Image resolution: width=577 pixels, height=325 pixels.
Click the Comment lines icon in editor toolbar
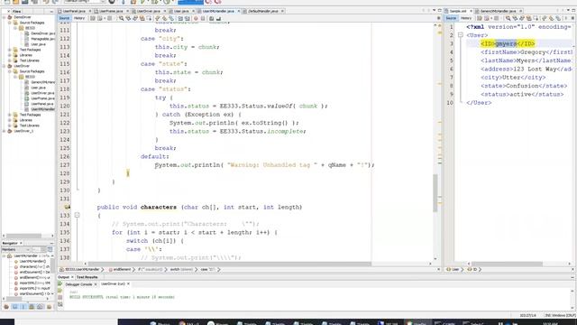(x=211, y=18)
